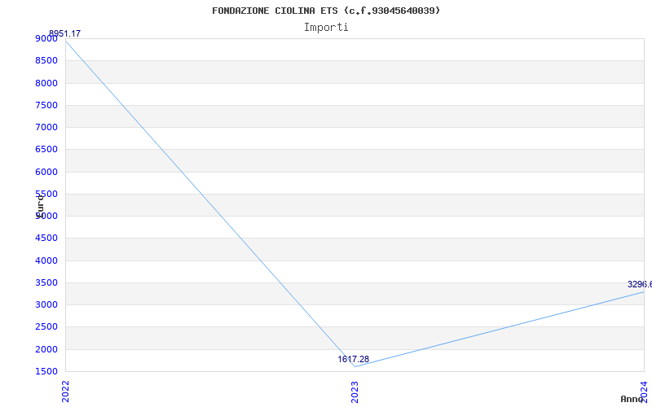
Task: Click the 2000 y-axis tick
Action: [x=46, y=349]
